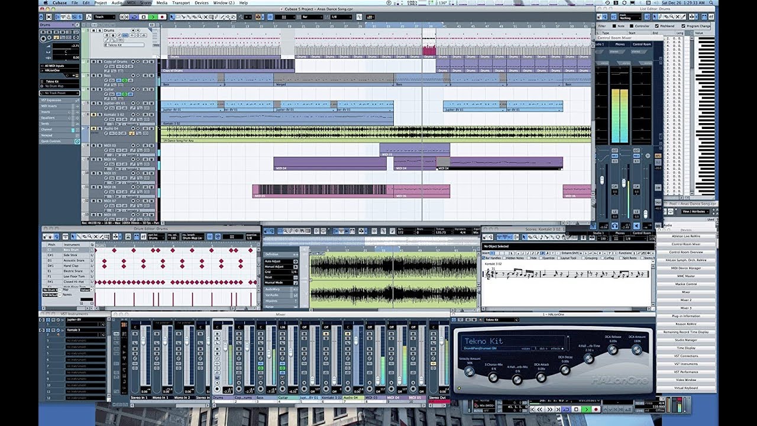757x426 pixels.
Task: Open the Devices menu
Action: [201, 3]
